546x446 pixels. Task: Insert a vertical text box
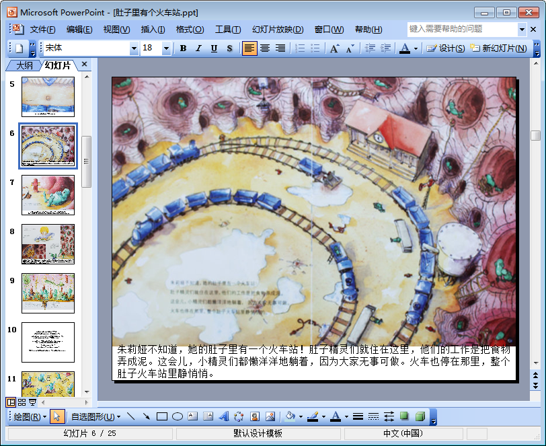[208, 416]
